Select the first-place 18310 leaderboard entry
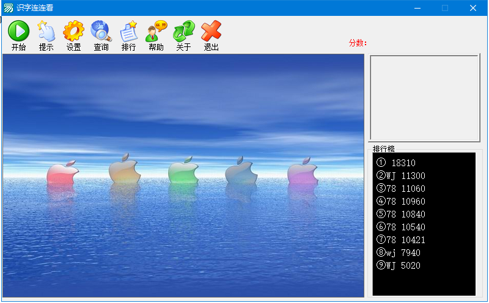Screen dimensions: 489x303 coord(397,163)
